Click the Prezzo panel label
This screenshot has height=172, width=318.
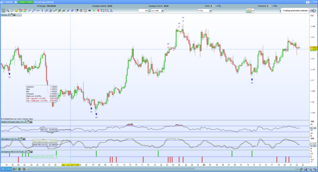(x=4, y=15)
